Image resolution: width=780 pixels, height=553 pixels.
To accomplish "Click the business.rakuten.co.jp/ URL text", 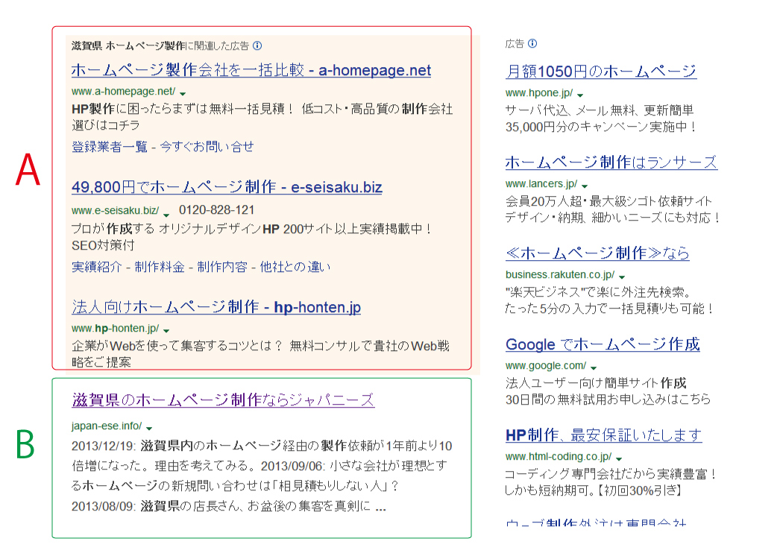I will pyautogui.click(x=560, y=275).
